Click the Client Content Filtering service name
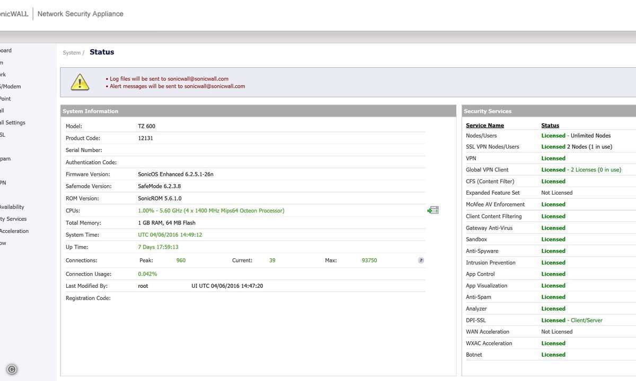The width and height of the screenshot is (636, 381). point(494,216)
